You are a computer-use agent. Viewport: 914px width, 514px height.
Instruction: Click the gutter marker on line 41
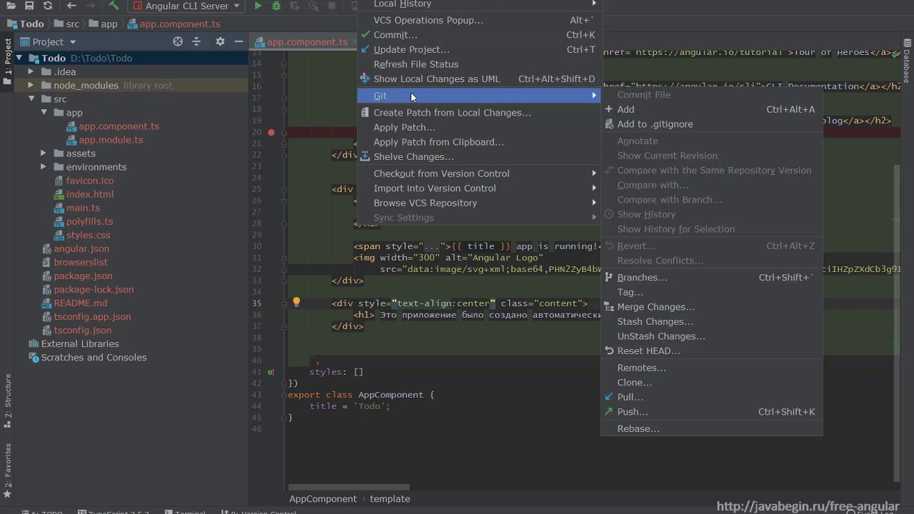[x=271, y=372]
